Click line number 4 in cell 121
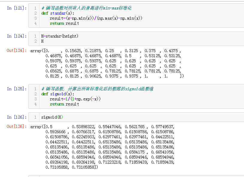This screenshot has width=244, height=177. click(35, 23)
